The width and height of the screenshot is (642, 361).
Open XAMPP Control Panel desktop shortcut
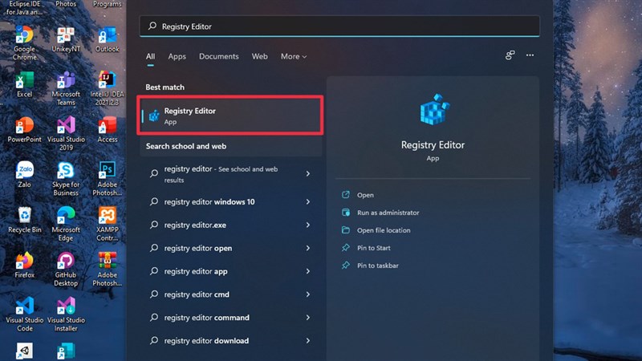108,224
